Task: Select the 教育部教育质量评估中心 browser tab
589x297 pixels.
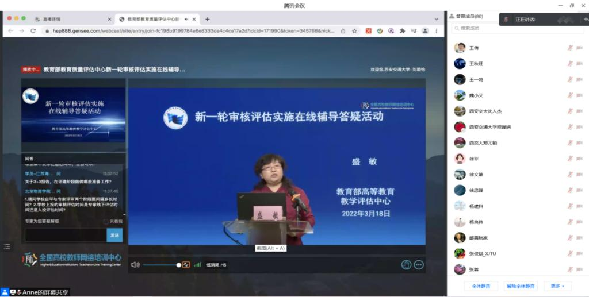Action: (157, 19)
